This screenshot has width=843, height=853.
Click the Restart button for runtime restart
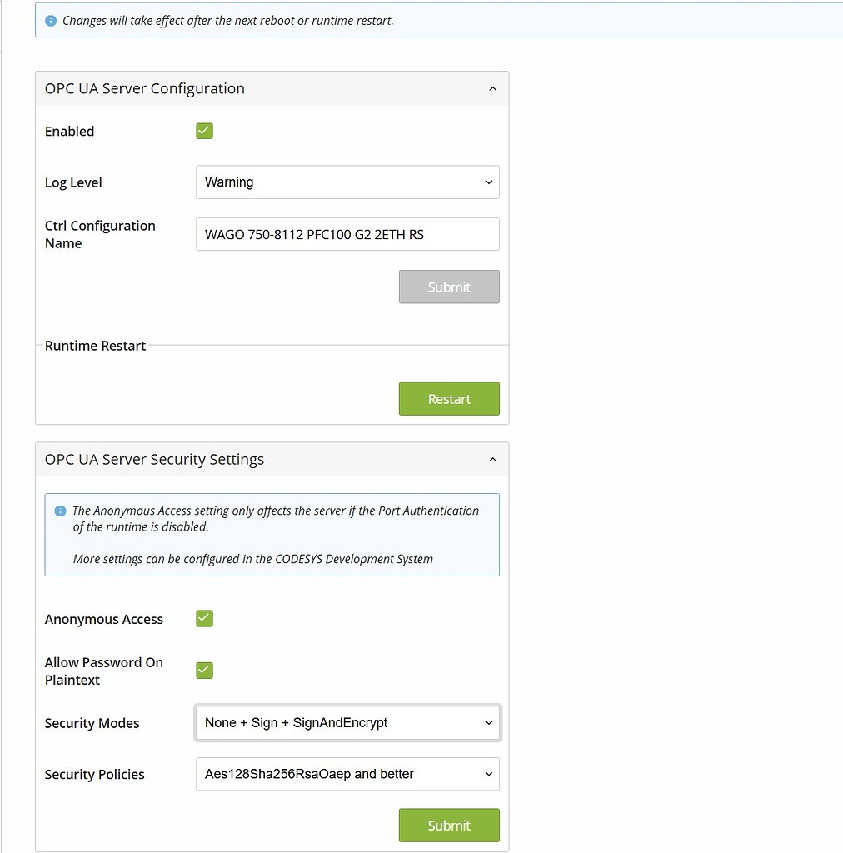coord(449,398)
